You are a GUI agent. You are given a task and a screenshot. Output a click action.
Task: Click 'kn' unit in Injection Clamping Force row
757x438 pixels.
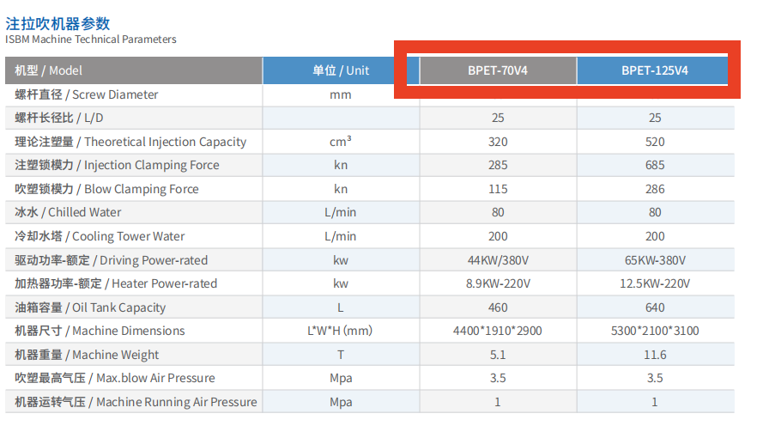tap(341, 165)
